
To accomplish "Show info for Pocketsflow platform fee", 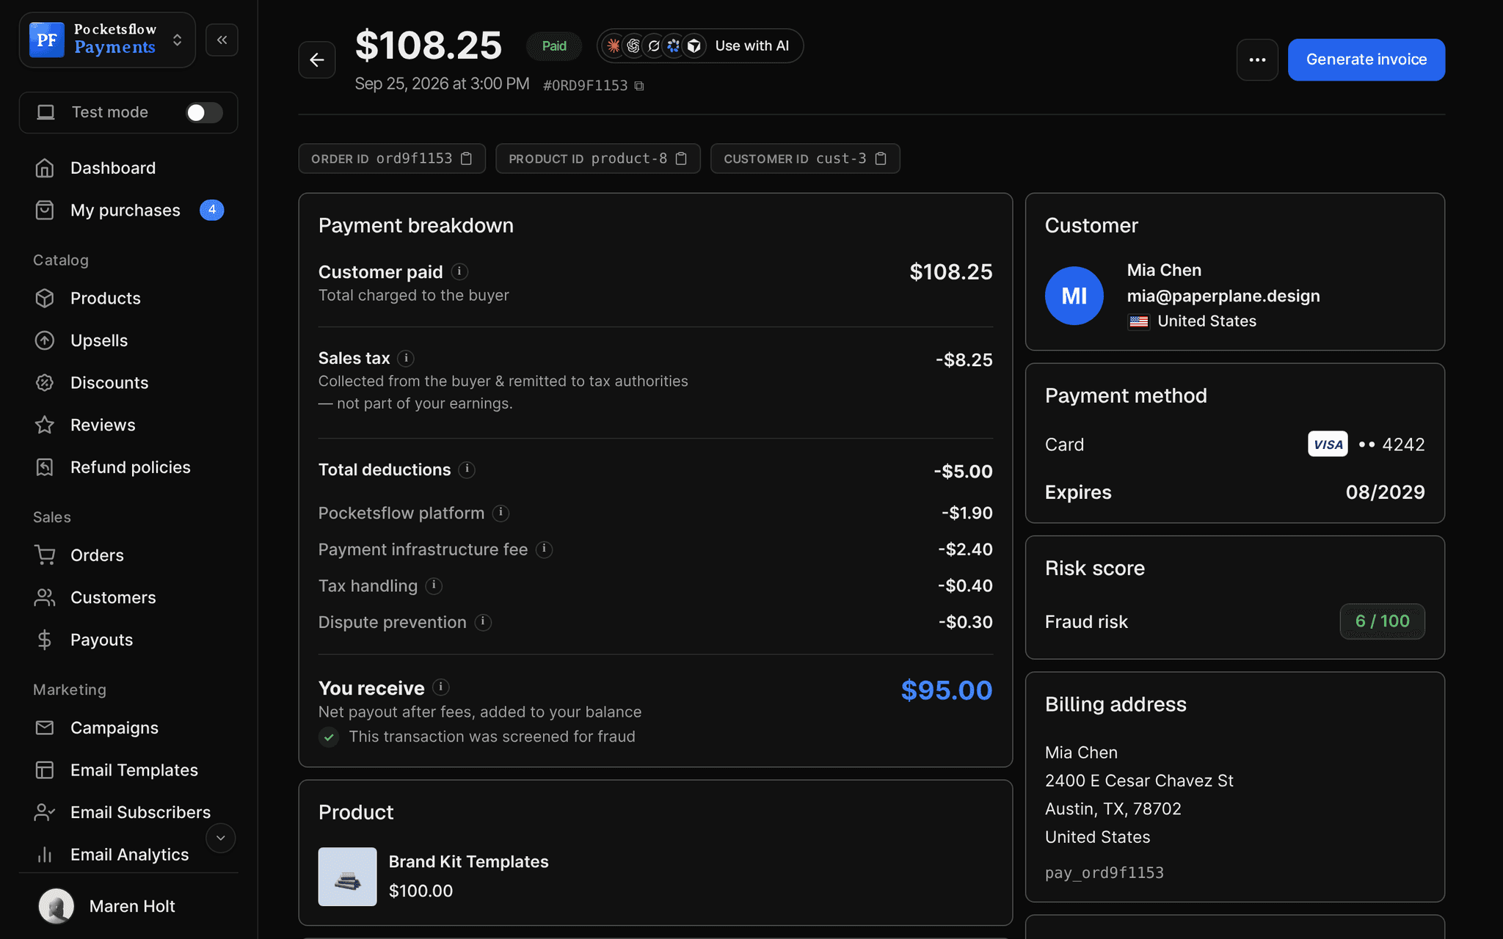I will pyautogui.click(x=501, y=513).
